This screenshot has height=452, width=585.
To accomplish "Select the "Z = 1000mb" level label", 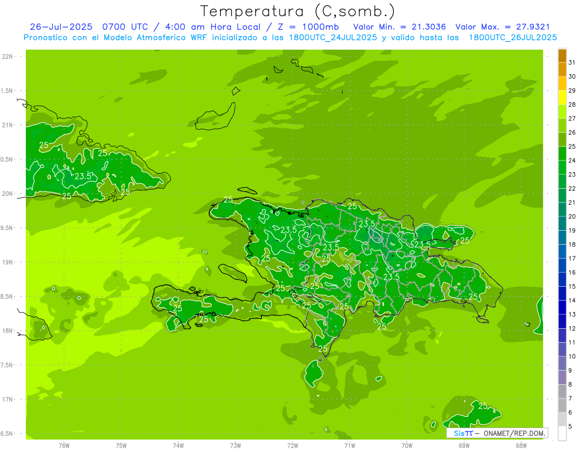I will tap(308, 27).
